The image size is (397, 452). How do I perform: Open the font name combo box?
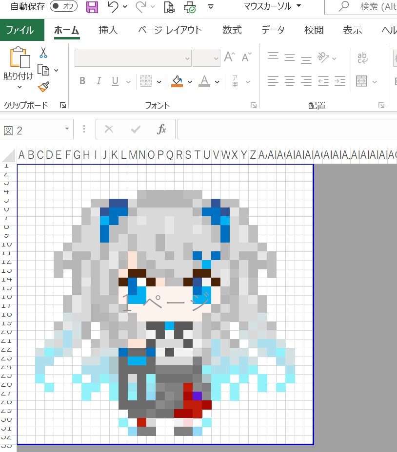point(133,58)
